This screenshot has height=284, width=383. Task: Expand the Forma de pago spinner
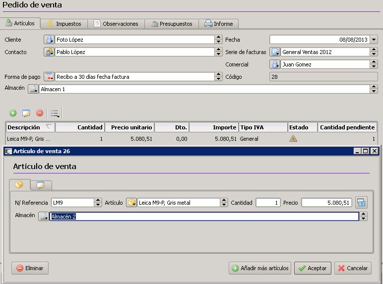tap(218, 77)
